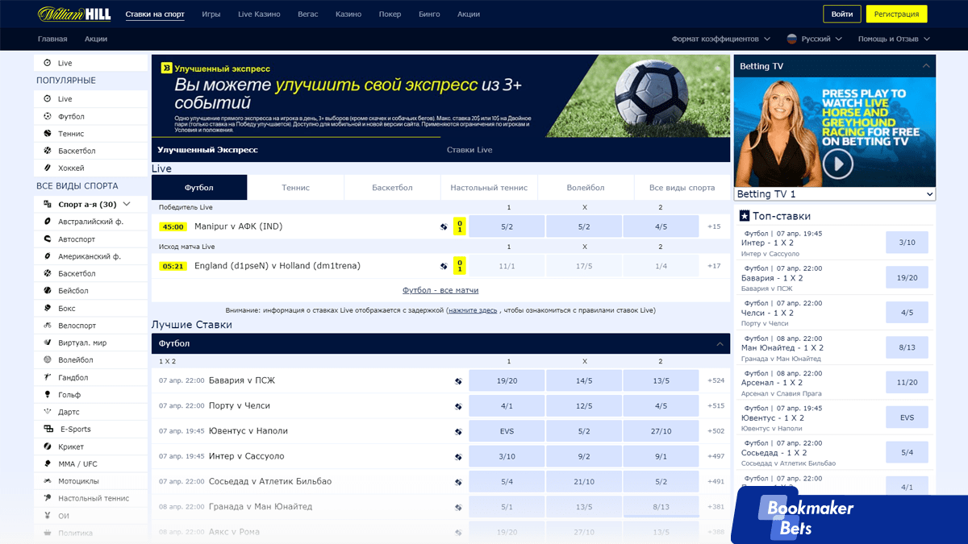Viewport: 968px width, 544px height.
Task: Open the William Hill logo home link
Action: click(x=76, y=15)
